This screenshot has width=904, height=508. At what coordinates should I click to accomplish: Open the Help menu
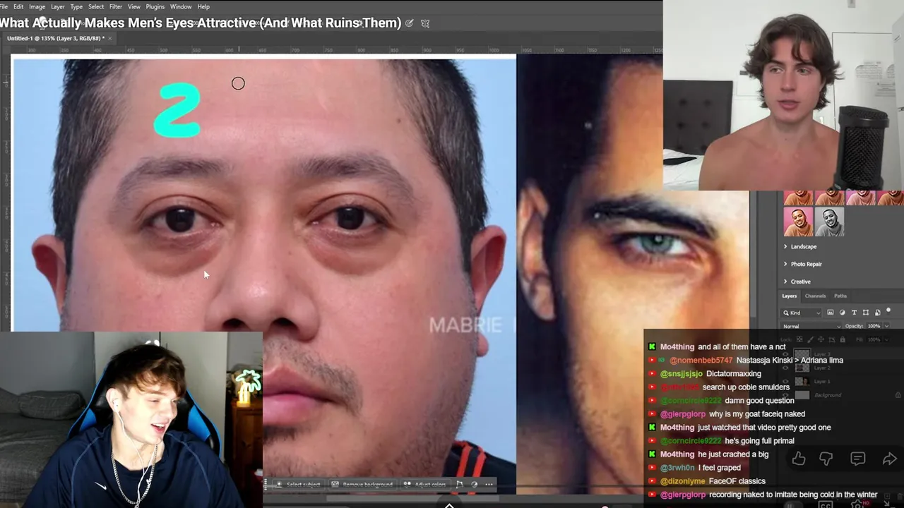(203, 6)
